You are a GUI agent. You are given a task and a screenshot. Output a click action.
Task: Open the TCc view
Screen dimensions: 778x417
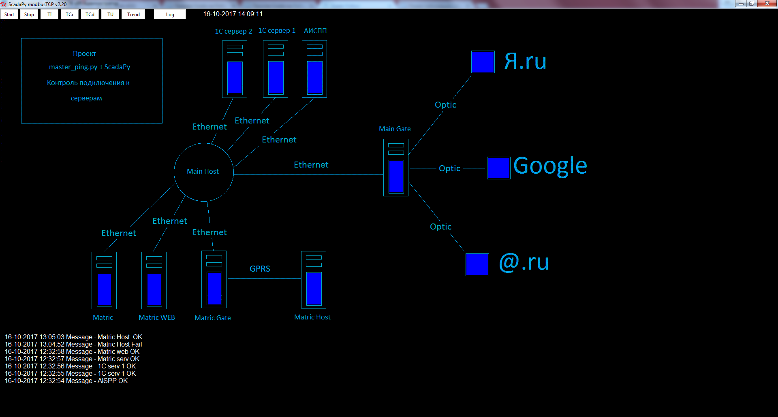coord(70,14)
